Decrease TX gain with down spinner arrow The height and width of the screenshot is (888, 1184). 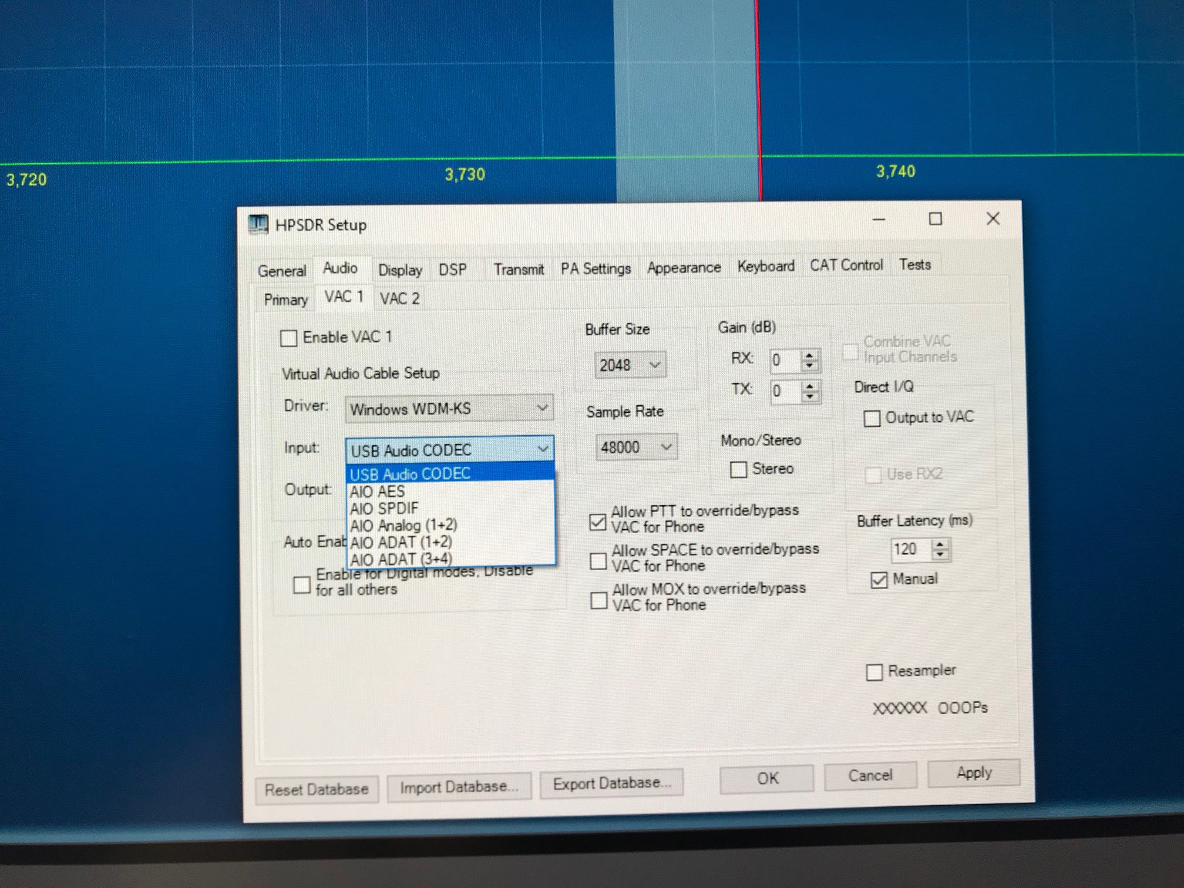(x=810, y=396)
